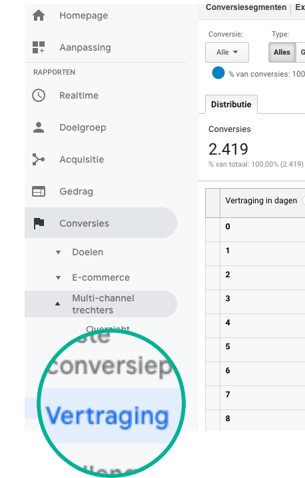Click the blue conversions percentage dot
Image resolution: width=305 pixels, height=478 pixels.
click(x=218, y=73)
